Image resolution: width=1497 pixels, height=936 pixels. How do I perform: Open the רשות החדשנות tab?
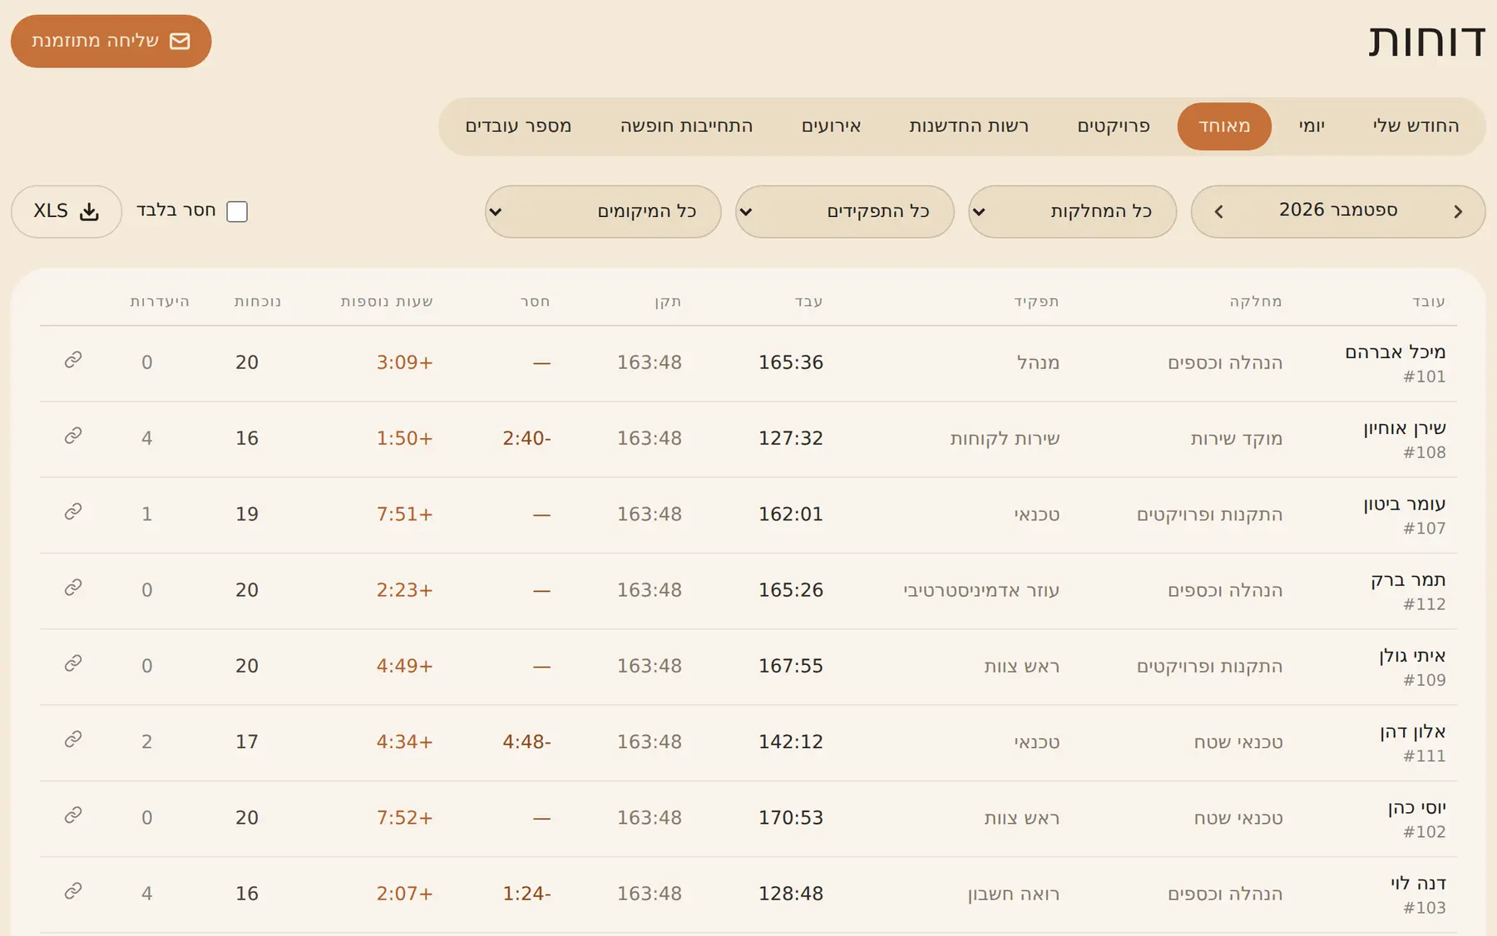(x=969, y=126)
